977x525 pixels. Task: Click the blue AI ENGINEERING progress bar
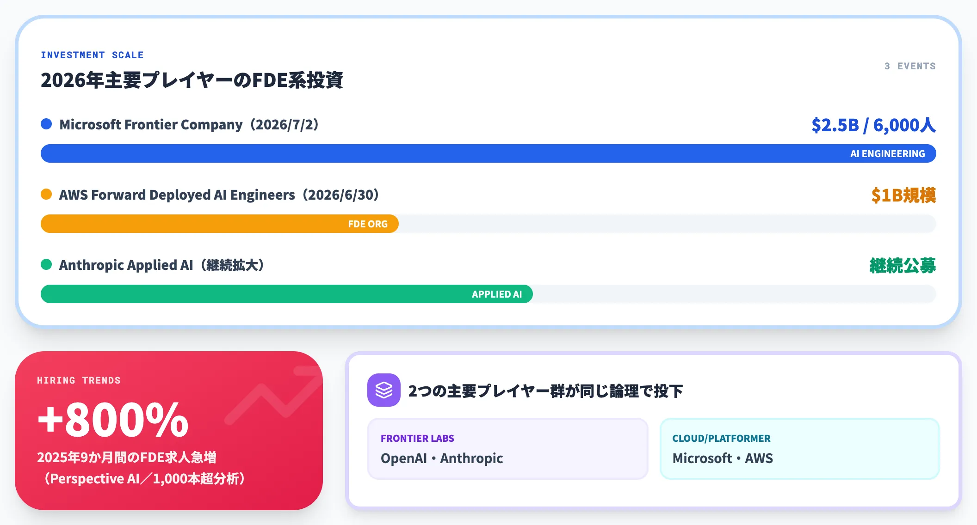488,153
